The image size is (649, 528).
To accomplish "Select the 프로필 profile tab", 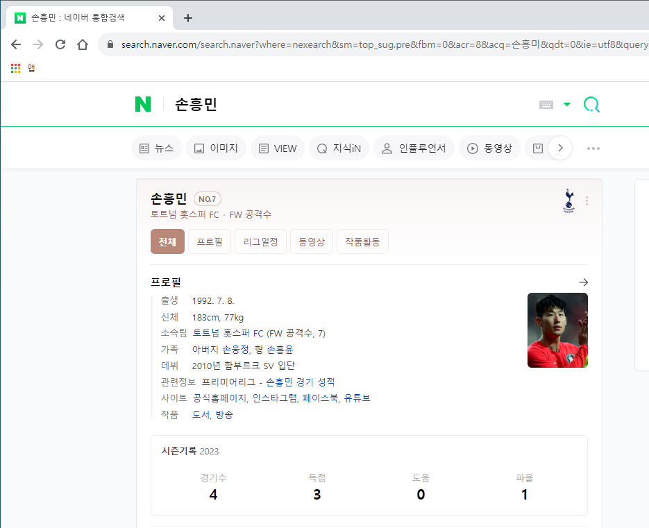I will pyautogui.click(x=210, y=241).
